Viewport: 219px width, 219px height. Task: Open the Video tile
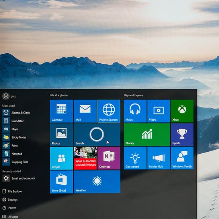coord(158,111)
